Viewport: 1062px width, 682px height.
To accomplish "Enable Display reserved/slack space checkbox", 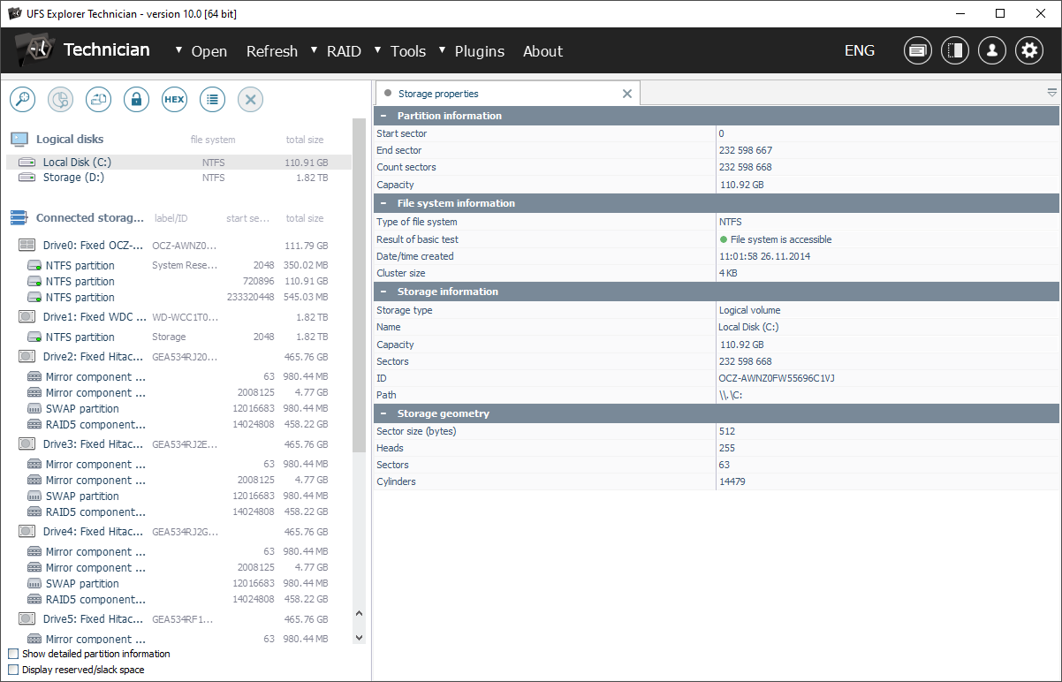I will [x=13, y=670].
